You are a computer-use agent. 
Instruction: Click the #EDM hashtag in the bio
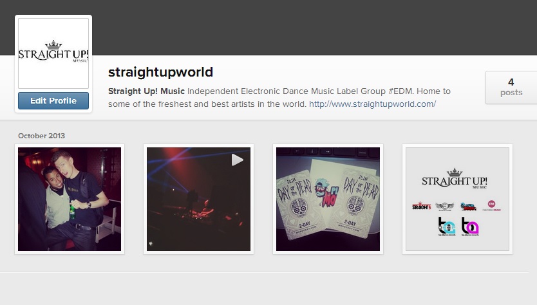(x=401, y=91)
